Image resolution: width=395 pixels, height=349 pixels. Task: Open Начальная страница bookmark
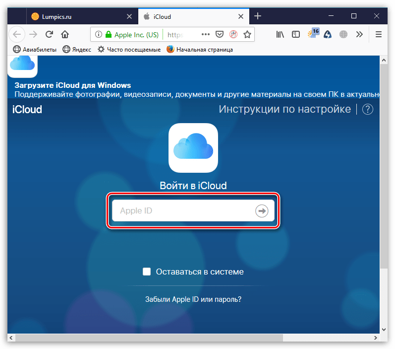(x=200, y=50)
